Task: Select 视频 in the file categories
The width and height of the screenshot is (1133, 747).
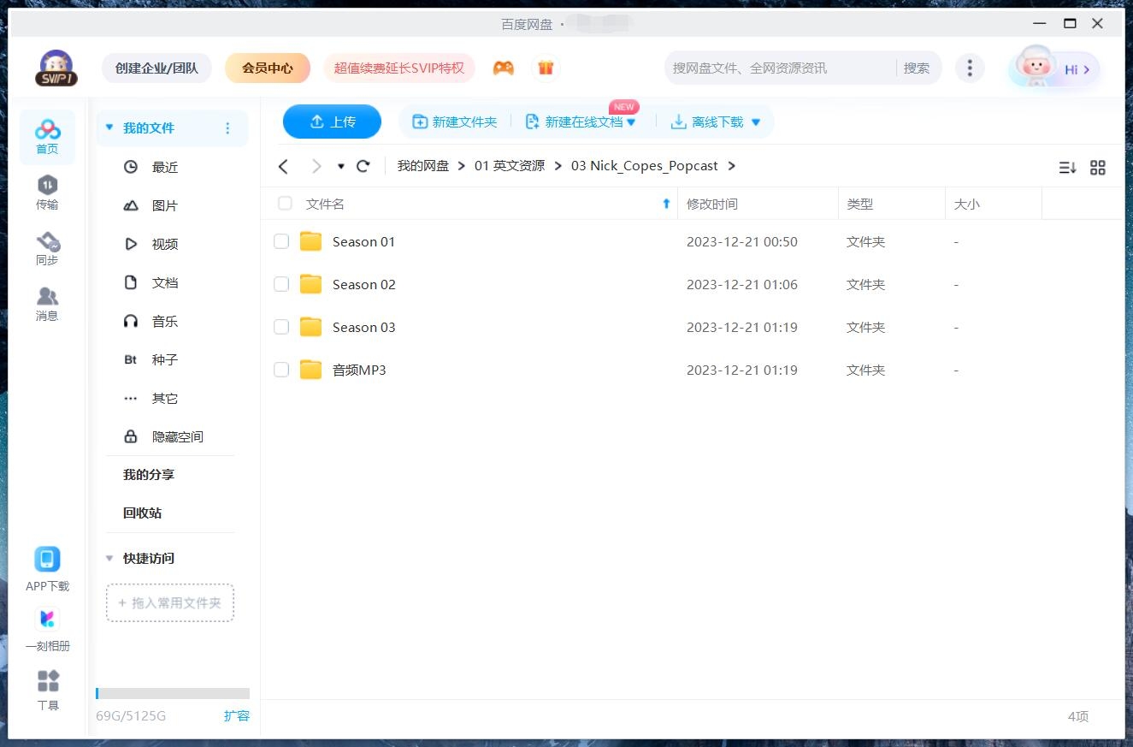Action: pyautogui.click(x=164, y=244)
